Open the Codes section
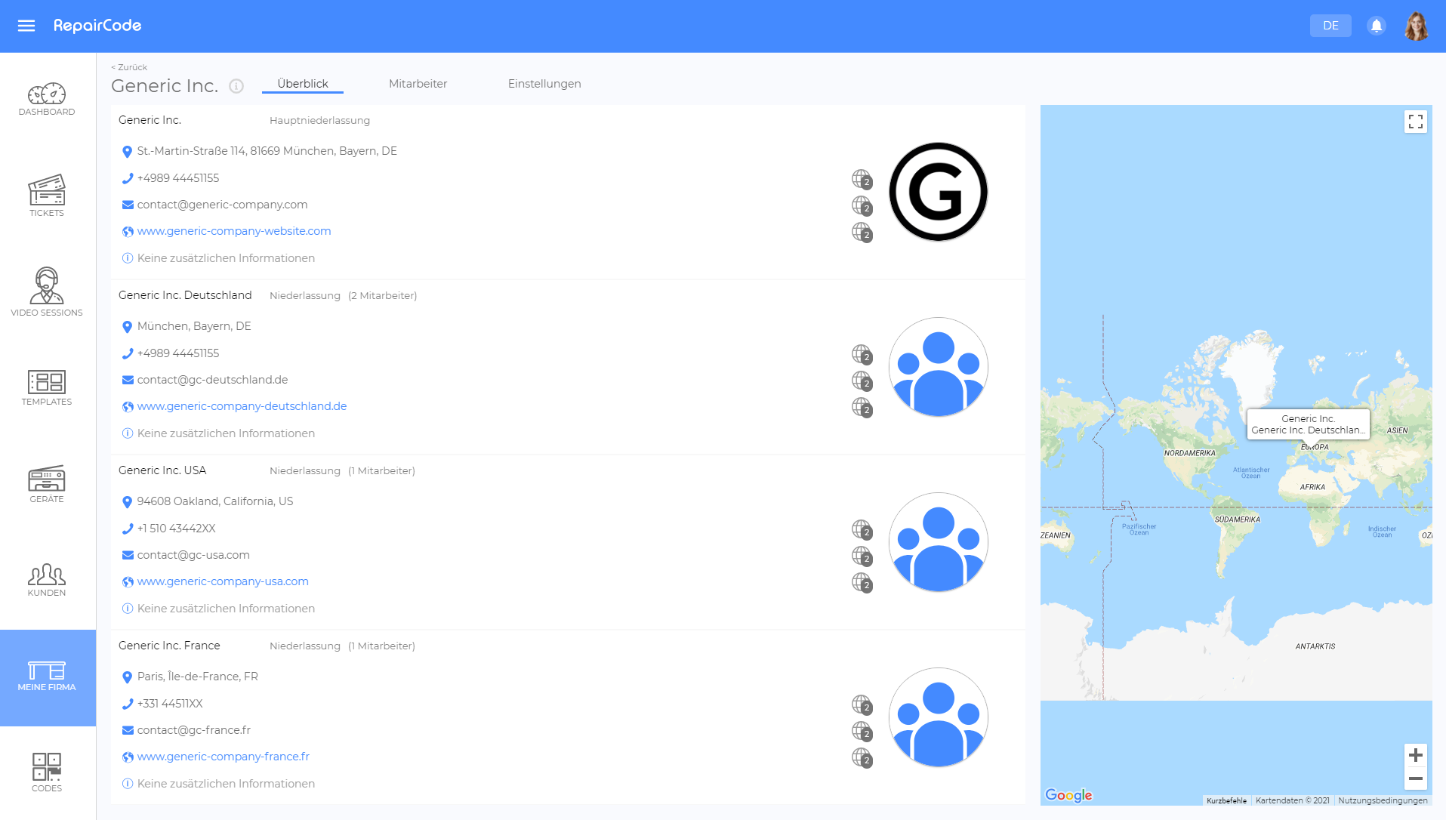Image resolution: width=1446 pixels, height=820 pixels. pos(47,772)
